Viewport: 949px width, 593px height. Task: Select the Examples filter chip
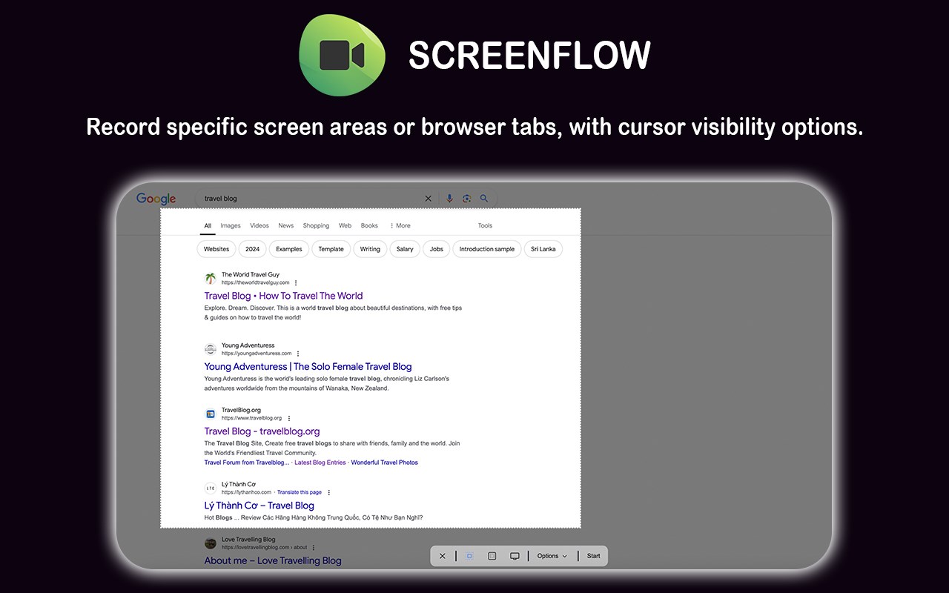click(x=289, y=249)
